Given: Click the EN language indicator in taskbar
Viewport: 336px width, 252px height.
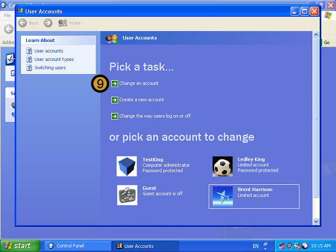Looking at the screenshot, I should coord(256,246).
